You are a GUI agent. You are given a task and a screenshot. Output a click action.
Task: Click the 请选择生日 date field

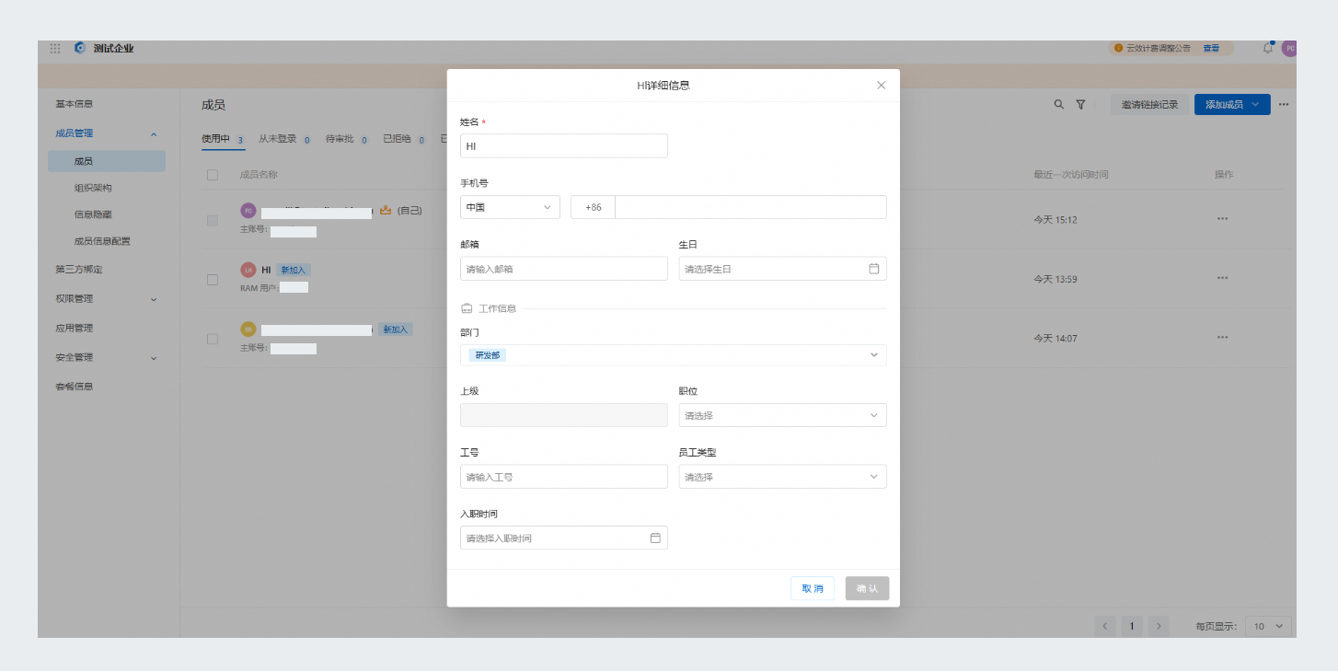[783, 269]
